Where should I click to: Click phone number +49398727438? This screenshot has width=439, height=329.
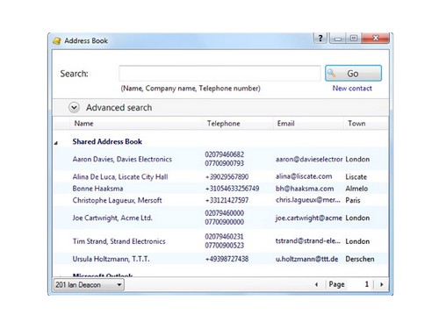227,259
